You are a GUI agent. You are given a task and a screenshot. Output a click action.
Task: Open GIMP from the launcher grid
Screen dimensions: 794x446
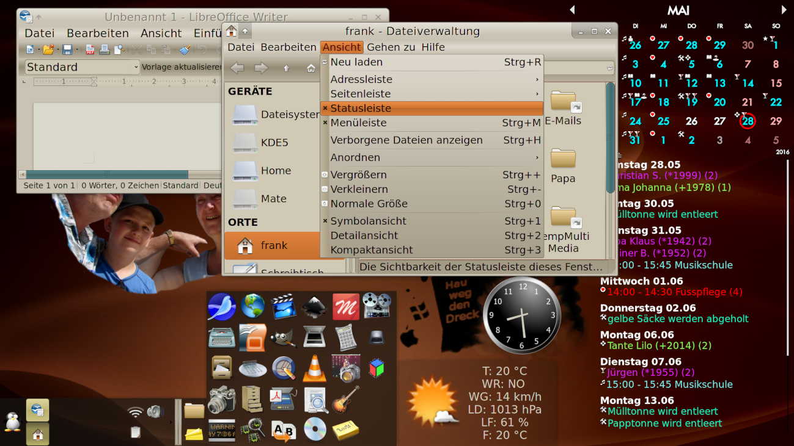[x=284, y=337]
